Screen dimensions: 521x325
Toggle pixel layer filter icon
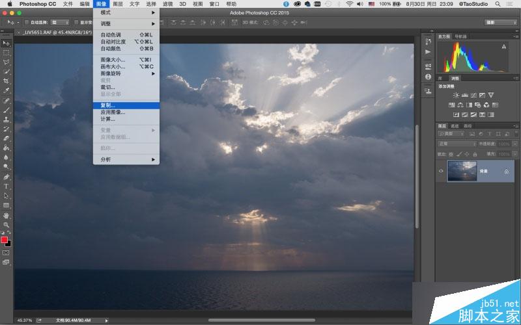tap(472, 134)
